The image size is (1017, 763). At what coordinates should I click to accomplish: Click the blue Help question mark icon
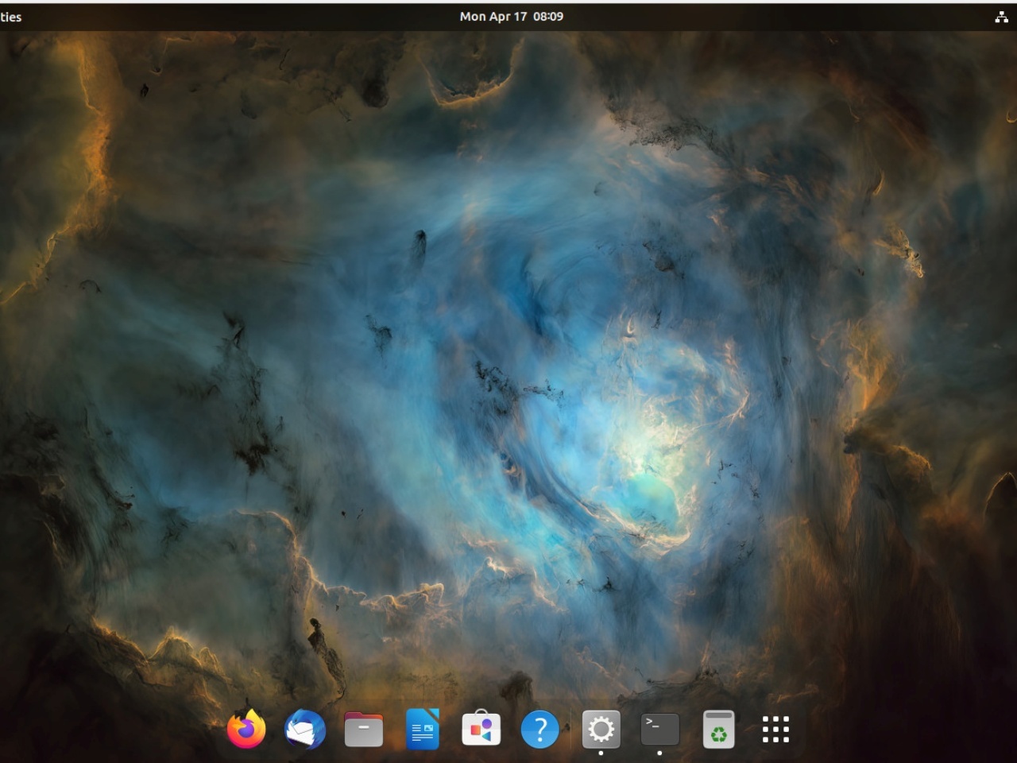pyautogui.click(x=540, y=729)
